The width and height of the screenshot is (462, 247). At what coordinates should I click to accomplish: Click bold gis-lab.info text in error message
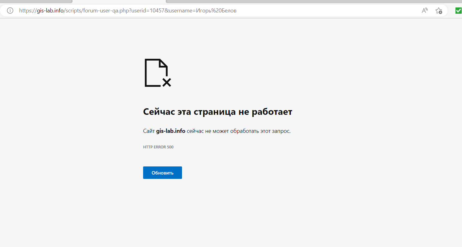(x=170, y=131)
